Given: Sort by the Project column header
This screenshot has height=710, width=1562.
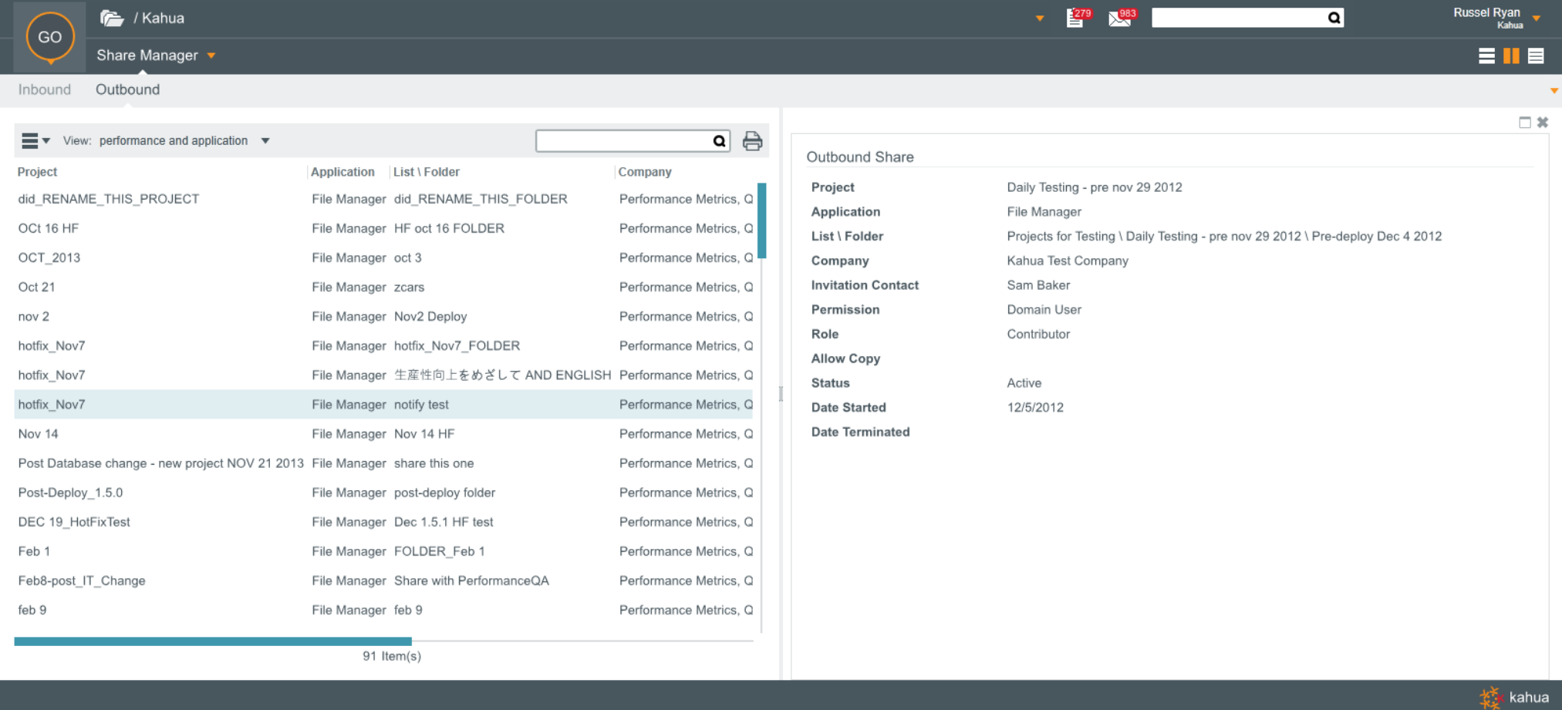Looking at the screenshot, I should pyautogui.click(x=38, y=172).
